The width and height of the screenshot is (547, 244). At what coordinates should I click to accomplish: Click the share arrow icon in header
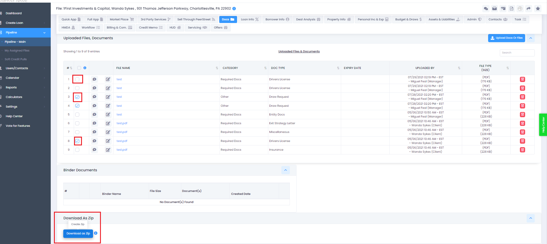pos(529,9)
